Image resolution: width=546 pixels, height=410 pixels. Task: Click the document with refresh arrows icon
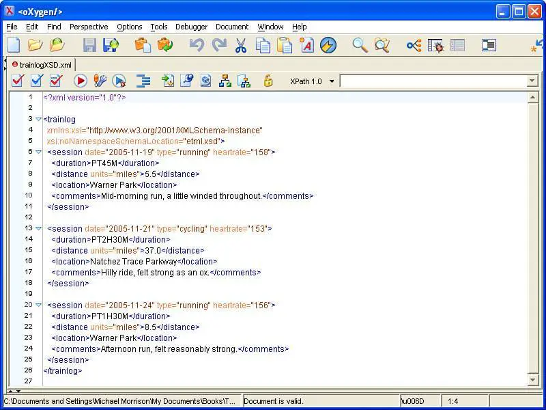(x=206, y=81)
